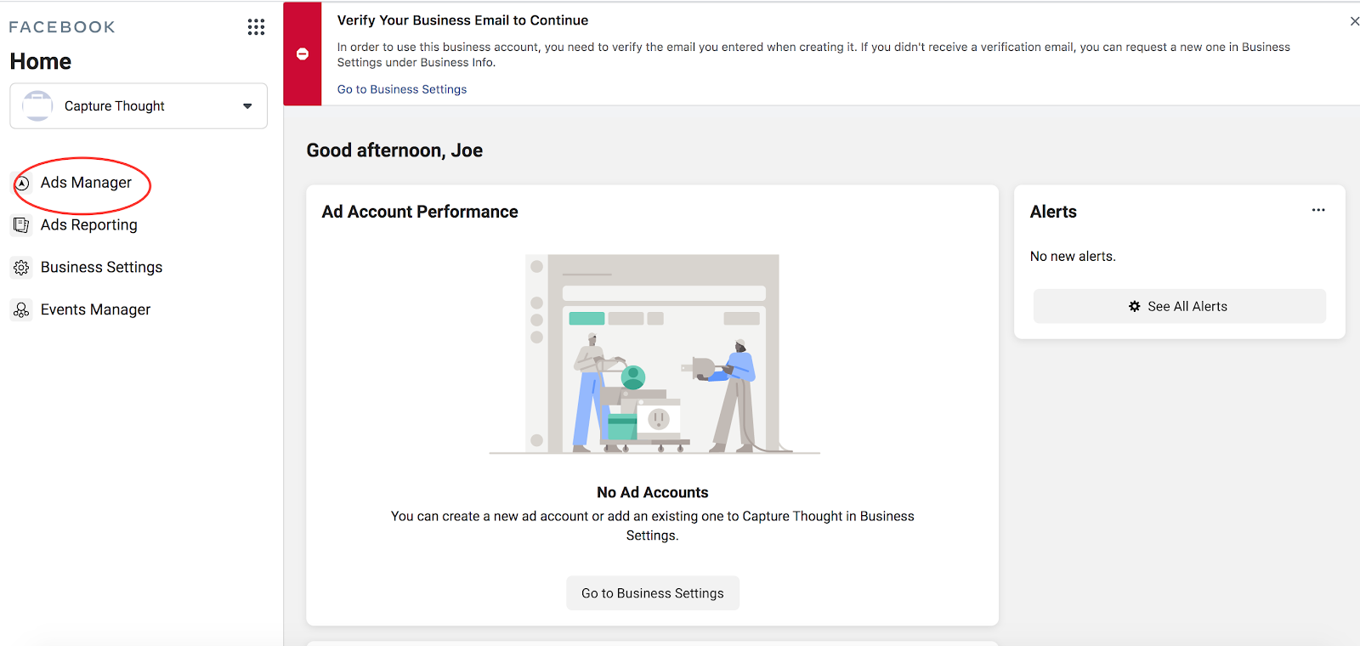Viewport: 1360px width, 646px height.
Task: Click the FACEBOOK logo text
Action: pyautogui.click(x=62, y=27)
